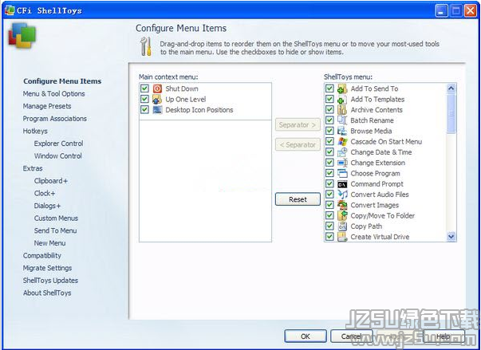Click the ShellToys menu scrollbar thumb
Viewport: 481px width, 350px height.
[451, 113]
